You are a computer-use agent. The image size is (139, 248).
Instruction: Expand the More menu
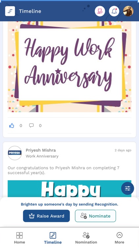pos(119,238)
